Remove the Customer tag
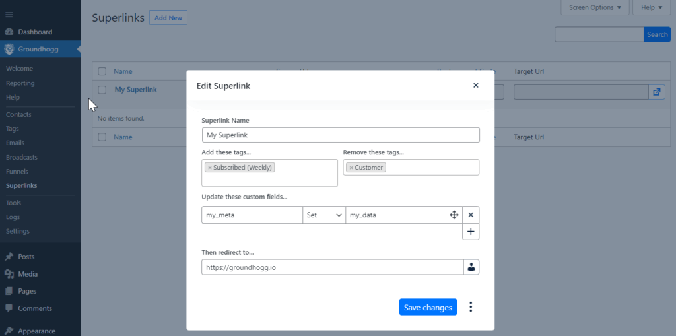Viewport: 676px width, 336px height. point(351,168)
